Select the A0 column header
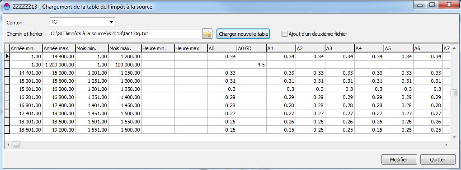 (222, 48)
